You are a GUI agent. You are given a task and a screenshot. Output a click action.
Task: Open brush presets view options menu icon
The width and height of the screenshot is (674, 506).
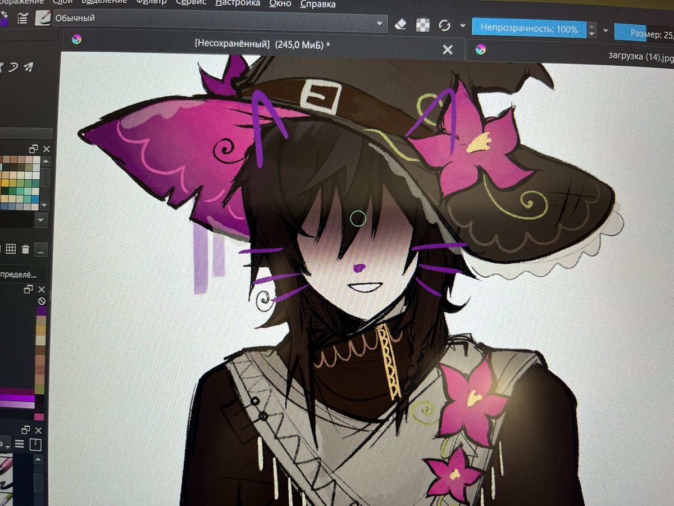pyautogui.click(x=19, y=444)
